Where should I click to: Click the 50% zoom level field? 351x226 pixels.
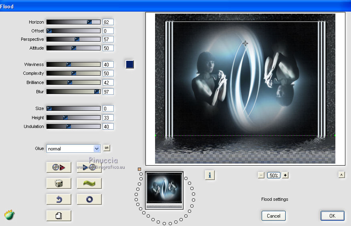click(274, 175)
